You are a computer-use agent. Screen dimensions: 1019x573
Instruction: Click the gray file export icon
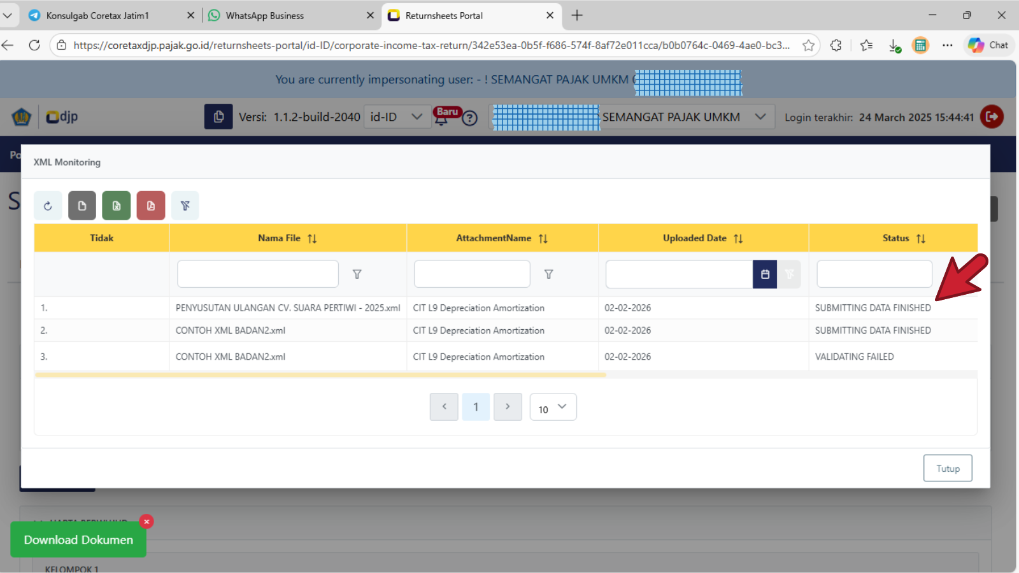point(82,206)
